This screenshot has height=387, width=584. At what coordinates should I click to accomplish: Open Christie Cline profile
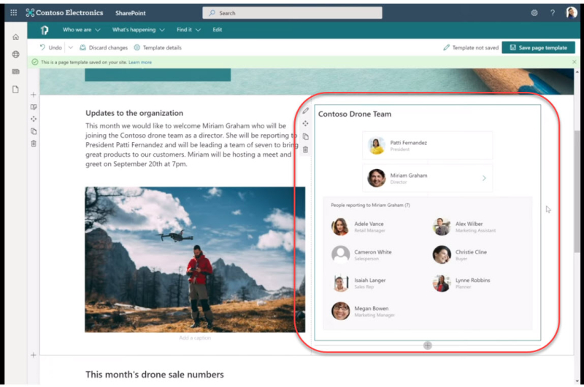(x=460, y=254)
